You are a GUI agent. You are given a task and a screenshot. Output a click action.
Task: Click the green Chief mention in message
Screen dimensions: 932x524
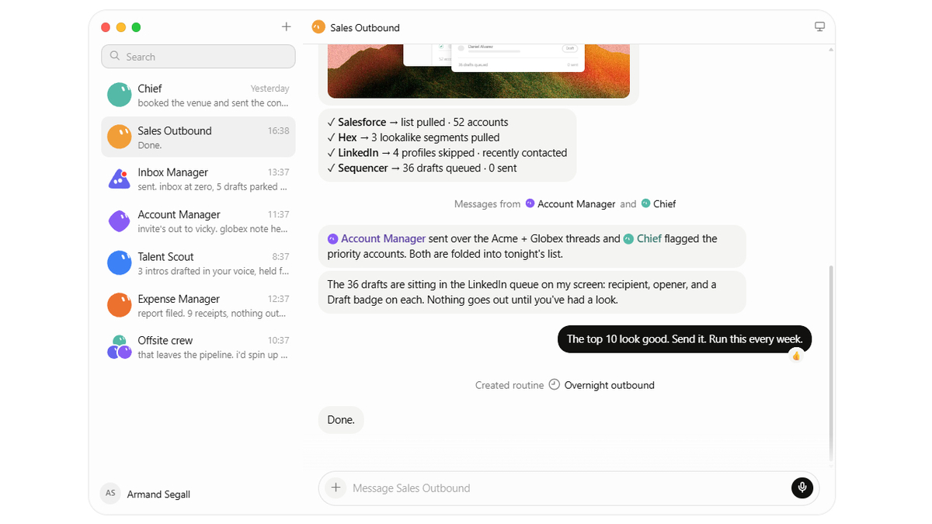click(649, 238)
